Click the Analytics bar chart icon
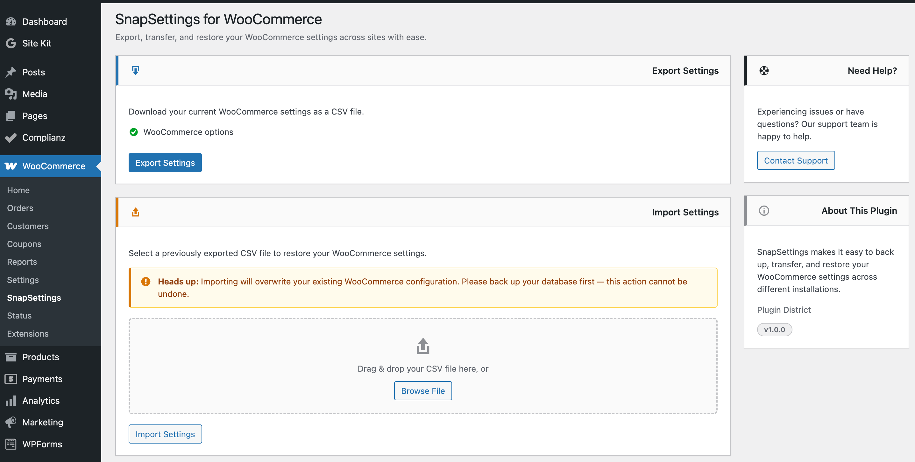The image size is (915, 462). [x=11, y=401]
